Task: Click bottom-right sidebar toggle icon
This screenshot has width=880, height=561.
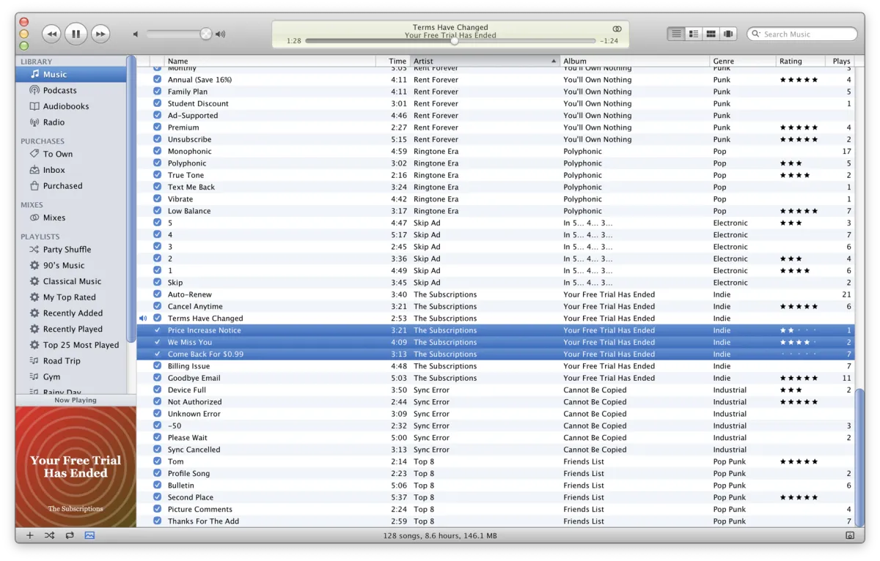Action: 850,535
